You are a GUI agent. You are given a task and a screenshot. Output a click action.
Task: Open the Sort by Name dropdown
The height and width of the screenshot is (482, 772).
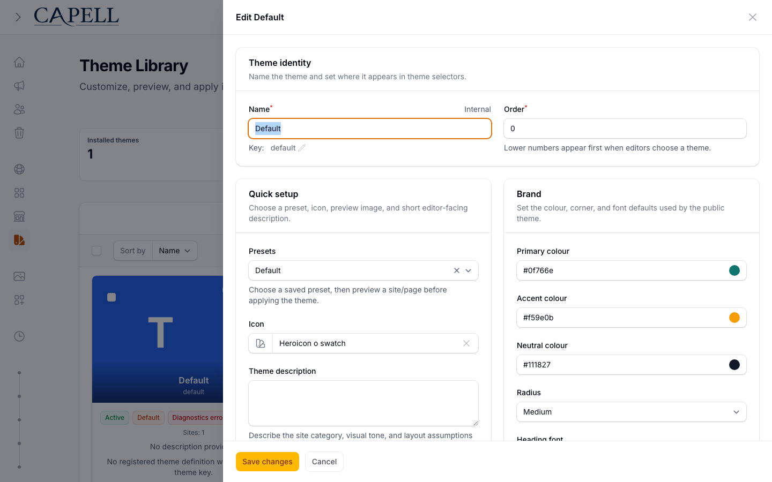pyautogui.click(x=175, y=251)
